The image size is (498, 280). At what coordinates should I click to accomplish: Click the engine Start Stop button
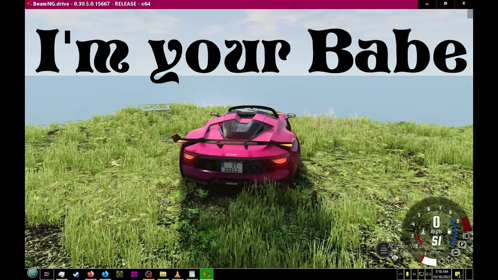coord(384,249)
